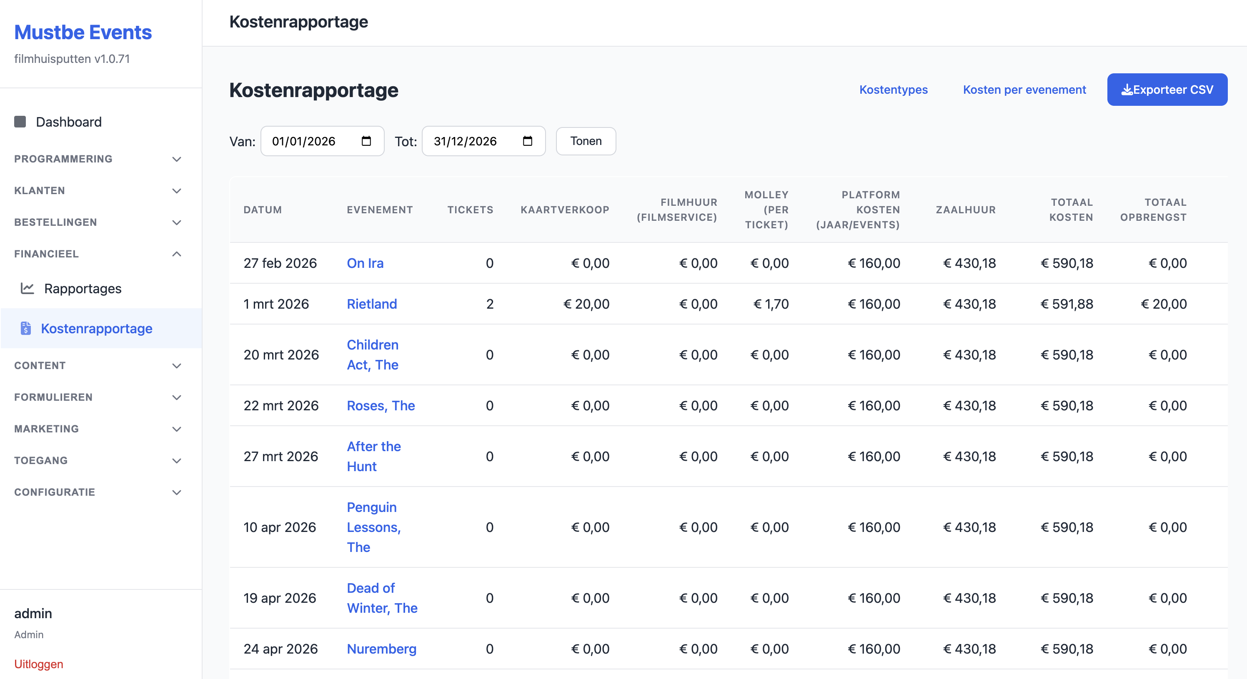Click the download icon inside Exporteer CSV
The height and width of the screenshot is (679, 1247).
(1127, 89)
